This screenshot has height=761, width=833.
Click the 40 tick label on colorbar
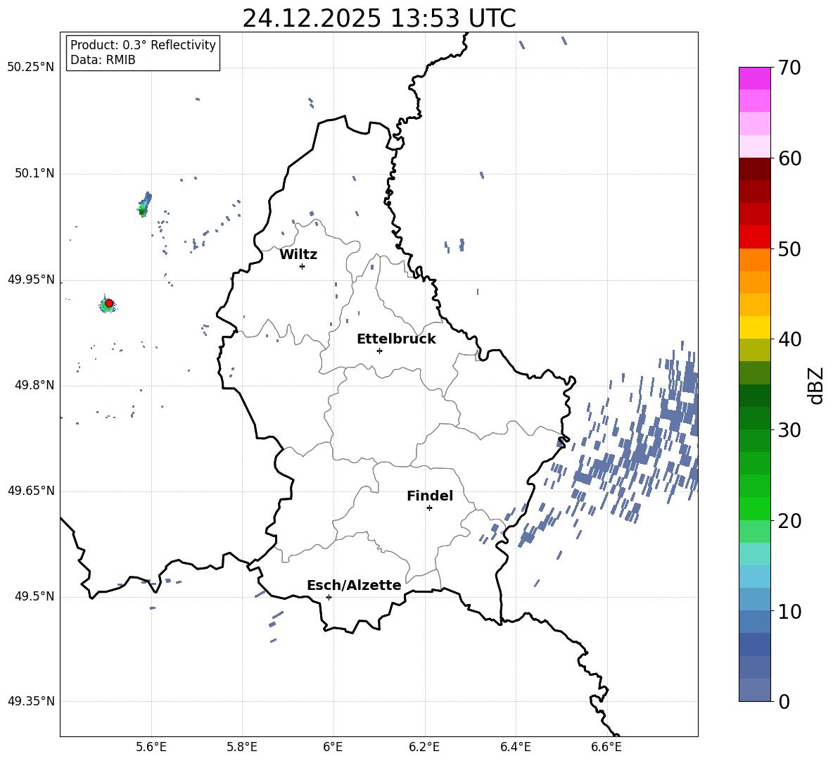point(789,339)
